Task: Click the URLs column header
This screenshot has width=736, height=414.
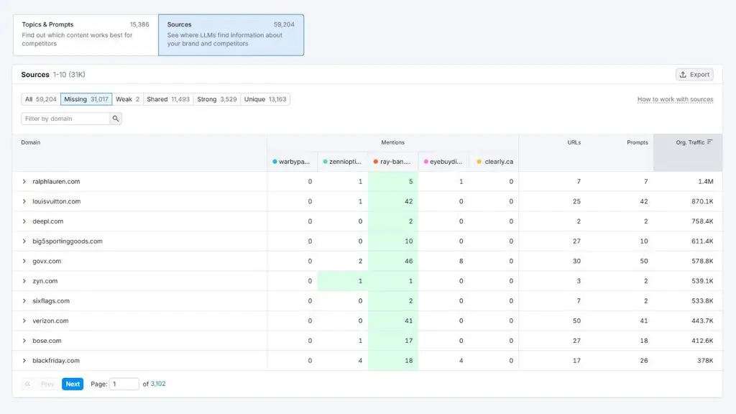Action: [574, 142]
